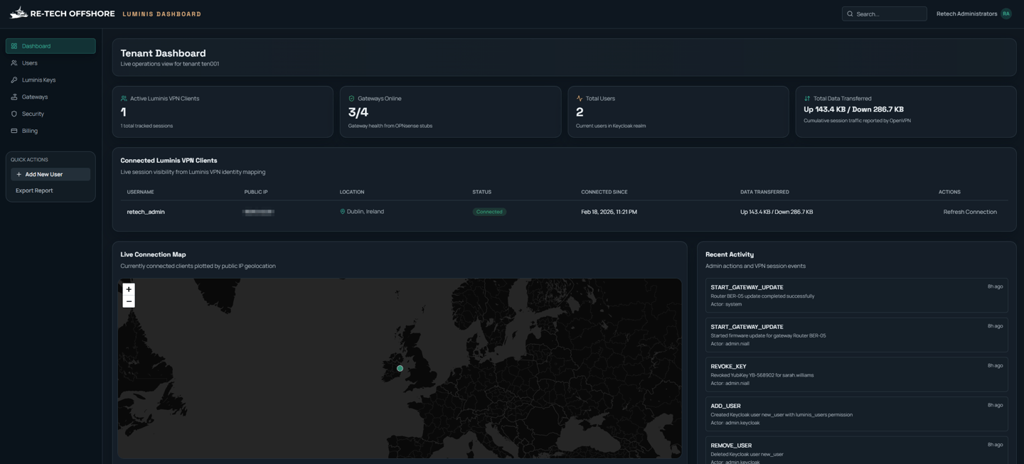Select the REVOKE_KEY recent activity entry
Screen dimensions: 1024x464
(x=856, y=374)
